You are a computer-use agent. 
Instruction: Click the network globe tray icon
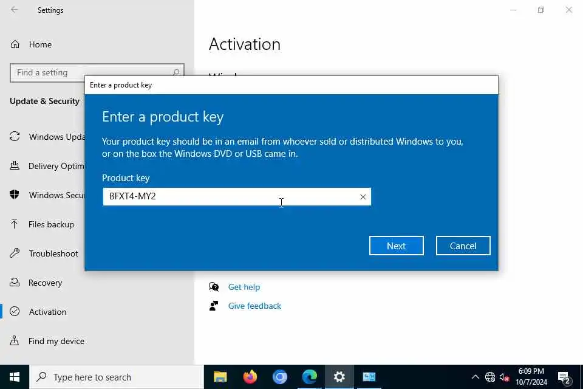490,377
